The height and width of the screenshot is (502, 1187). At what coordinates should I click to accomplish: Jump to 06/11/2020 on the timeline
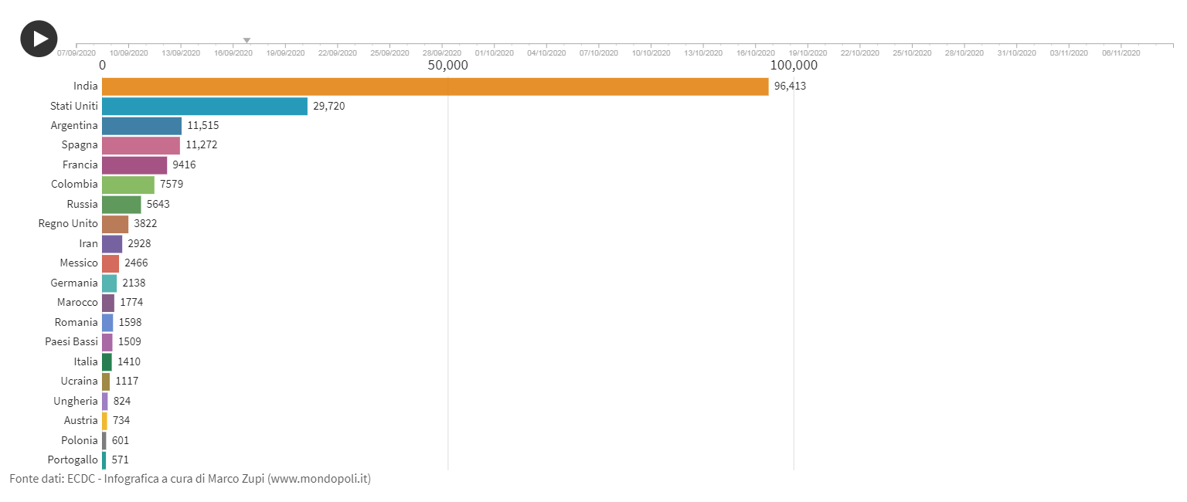click(x=1121, y=53)
